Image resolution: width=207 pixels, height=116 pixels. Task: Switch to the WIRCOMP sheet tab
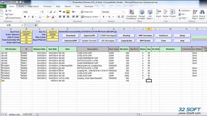[28, 114]
